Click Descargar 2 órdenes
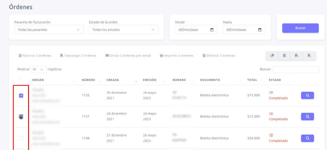The width and height of the screenshot is (327, 150). tap(78, 56)
